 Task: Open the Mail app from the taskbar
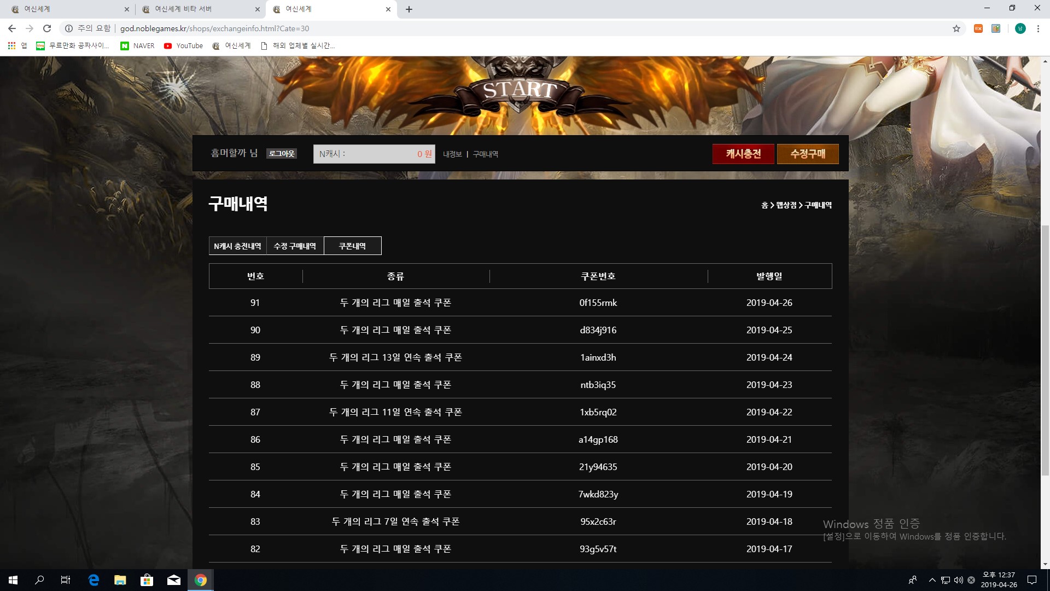click(x=174, y=580)
